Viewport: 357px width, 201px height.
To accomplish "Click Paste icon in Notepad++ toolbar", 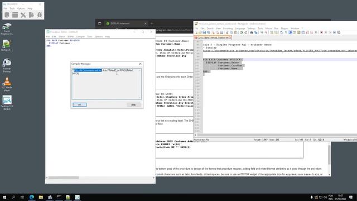I will [235, 32].
